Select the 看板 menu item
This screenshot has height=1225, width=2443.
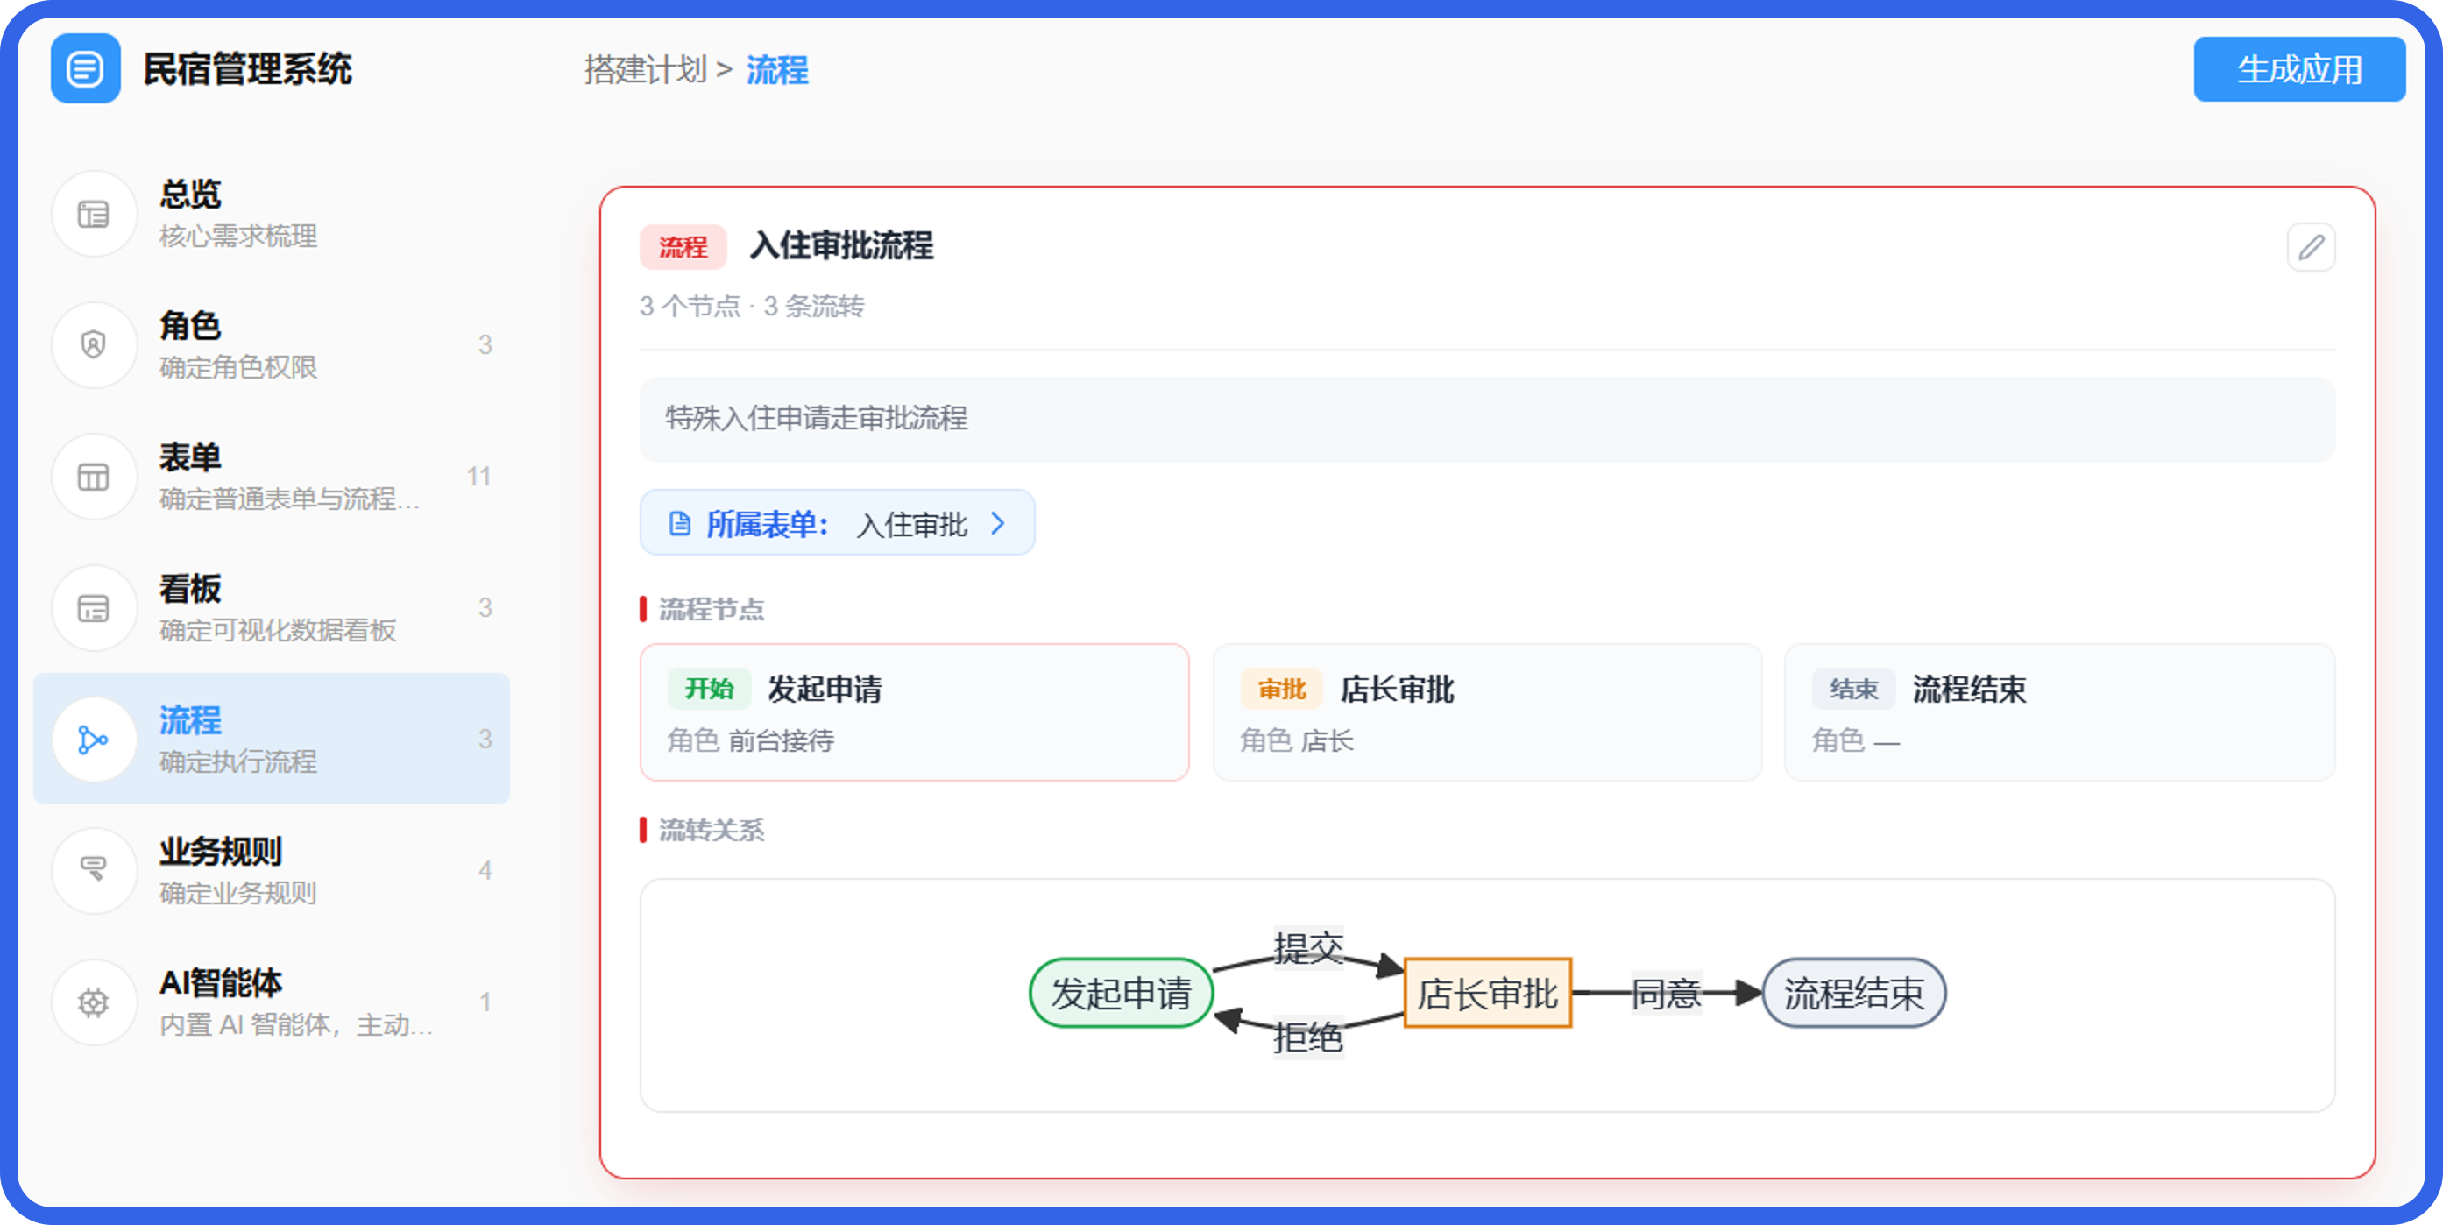pos(272,608)
